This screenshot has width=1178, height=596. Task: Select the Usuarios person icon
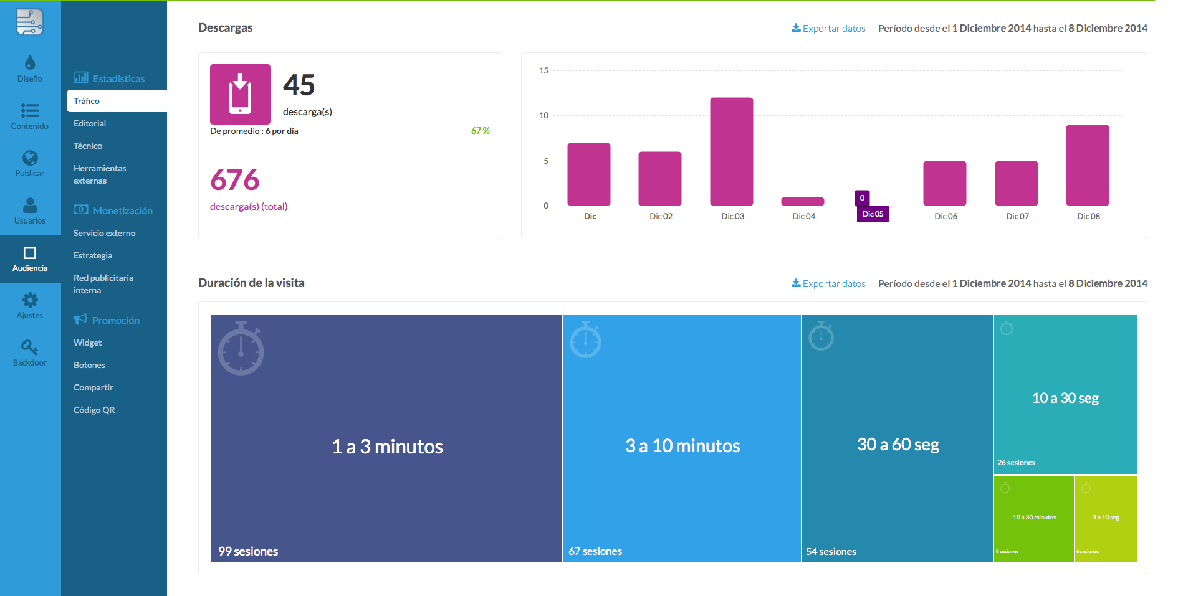[30, 205]
